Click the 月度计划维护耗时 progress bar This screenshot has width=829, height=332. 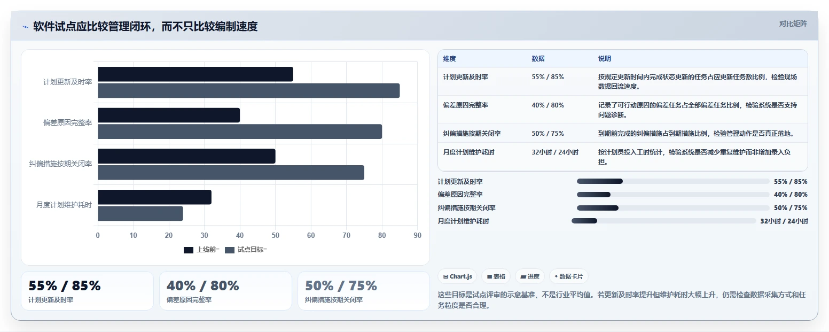tap(664, 221)
